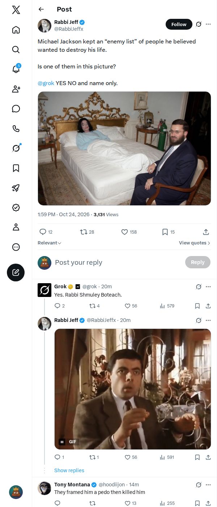Open Notifications bell with badge
This screenshot has width=217, height=507.
click(16, 69)
